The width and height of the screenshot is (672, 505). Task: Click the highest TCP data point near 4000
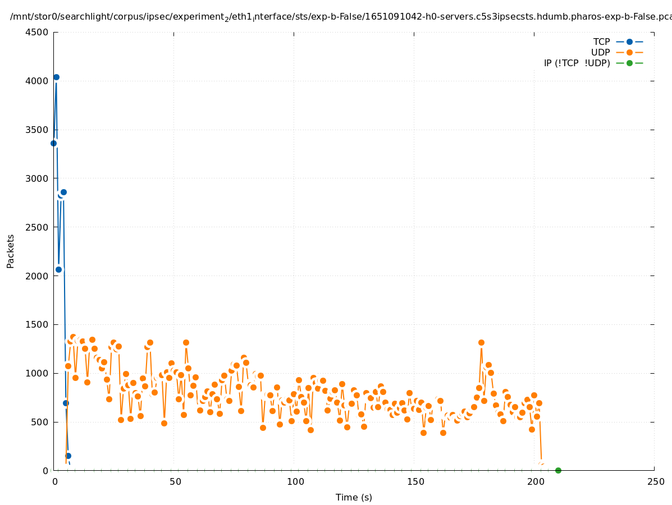pos(56,77)
